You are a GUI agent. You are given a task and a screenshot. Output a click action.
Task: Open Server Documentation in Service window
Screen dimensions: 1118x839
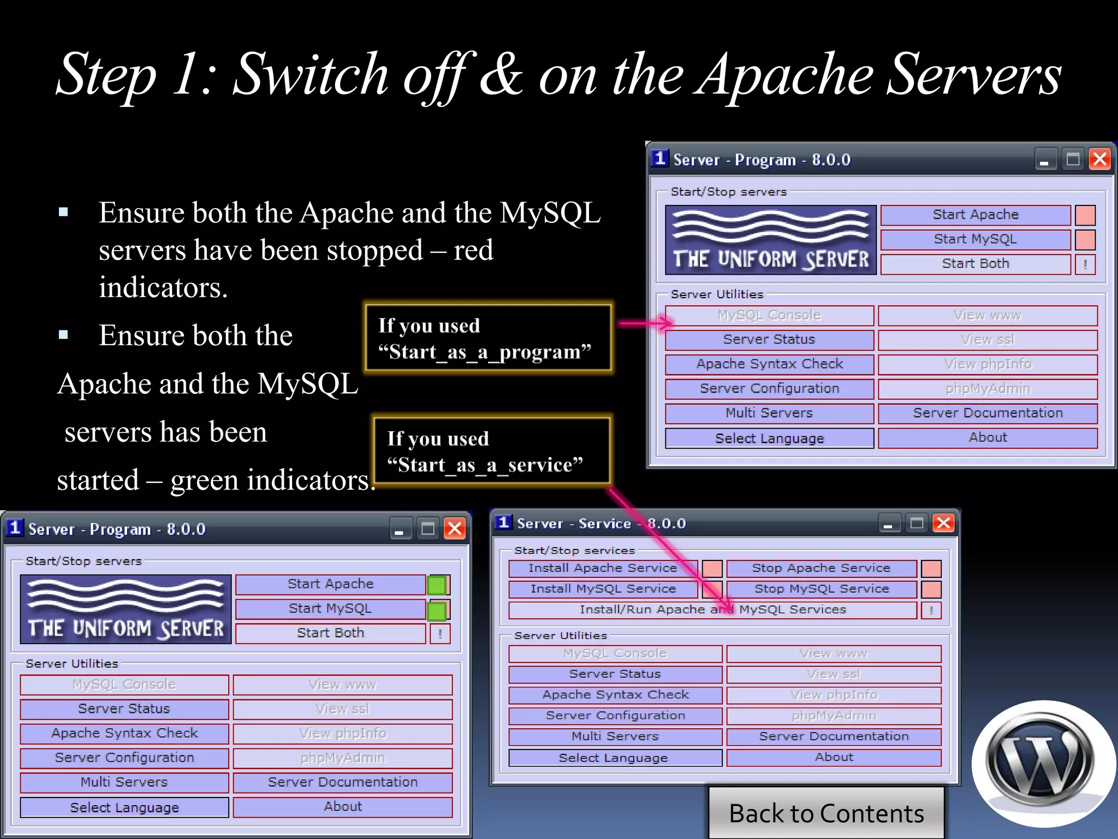click(x=834, y=737)
